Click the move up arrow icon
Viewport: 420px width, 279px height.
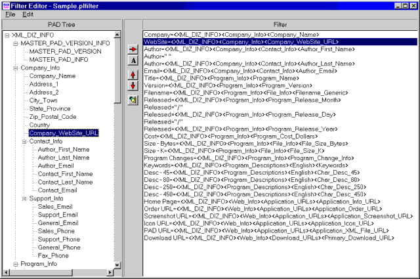pyautogui.click(x=133, y=75)
